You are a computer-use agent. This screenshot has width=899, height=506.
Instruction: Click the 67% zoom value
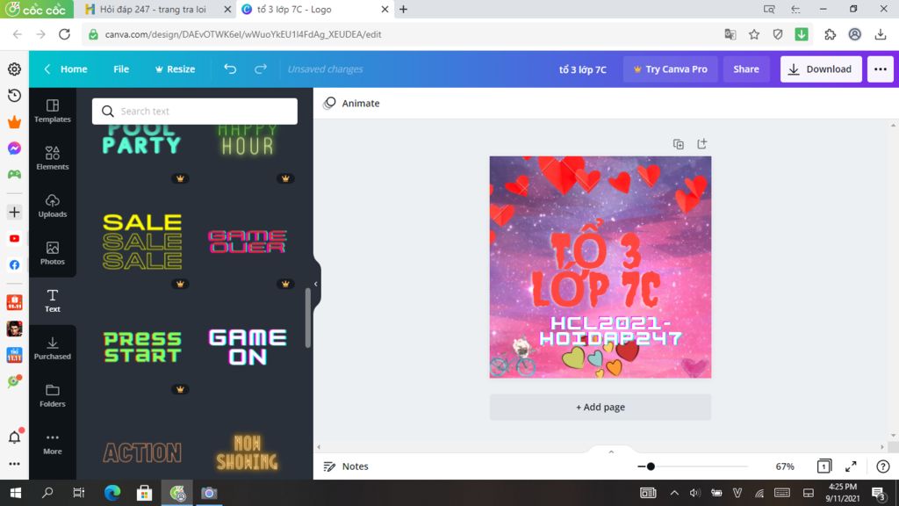784,466
